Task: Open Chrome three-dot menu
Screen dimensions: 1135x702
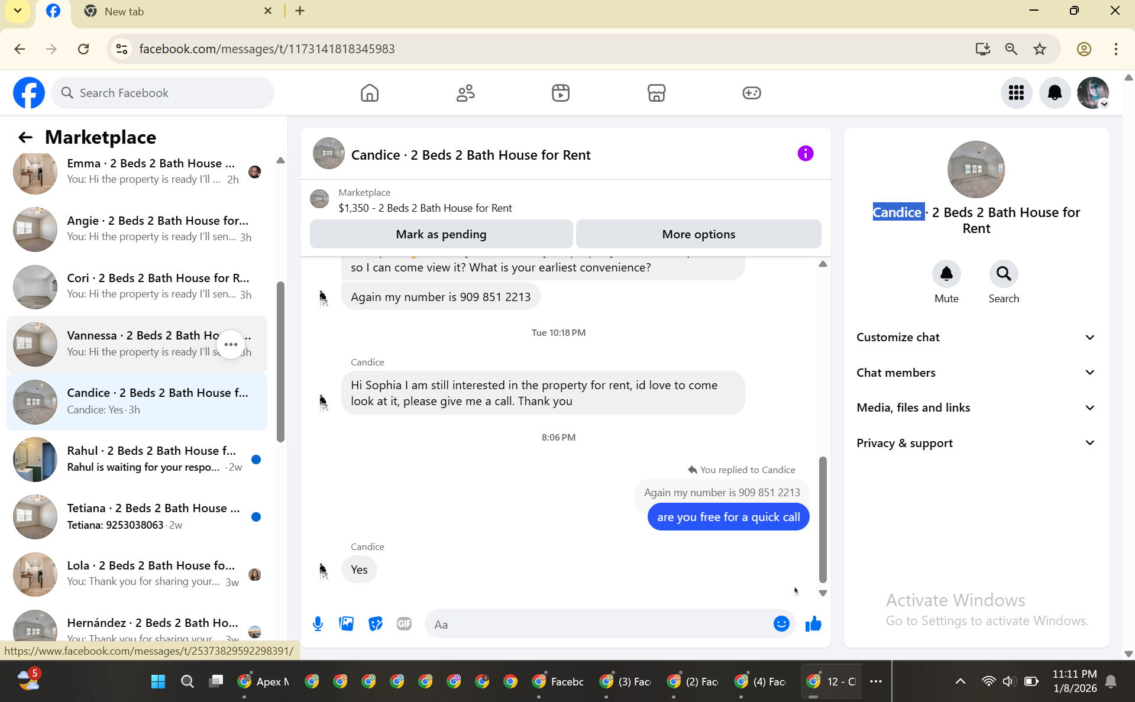Action: pos(1116,49)
